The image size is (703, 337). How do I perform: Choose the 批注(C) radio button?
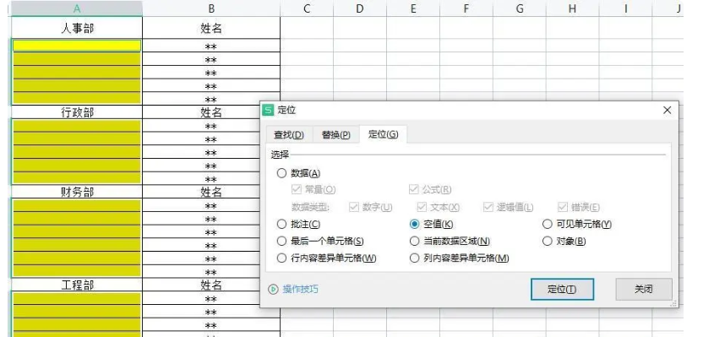pos(298,224)
